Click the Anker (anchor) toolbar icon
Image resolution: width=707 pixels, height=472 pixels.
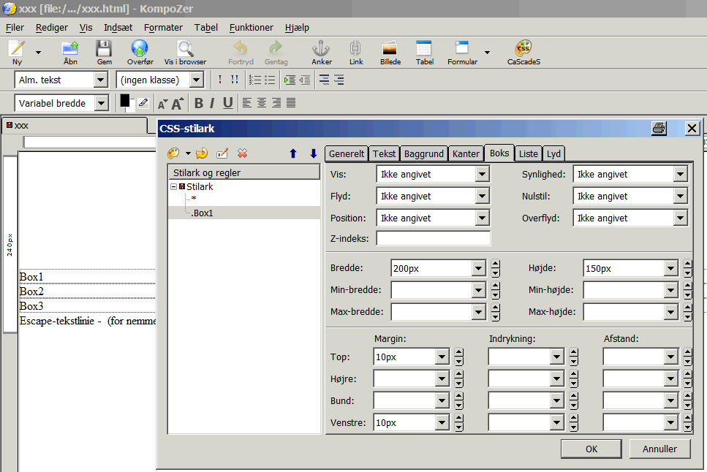pos(321,50)
